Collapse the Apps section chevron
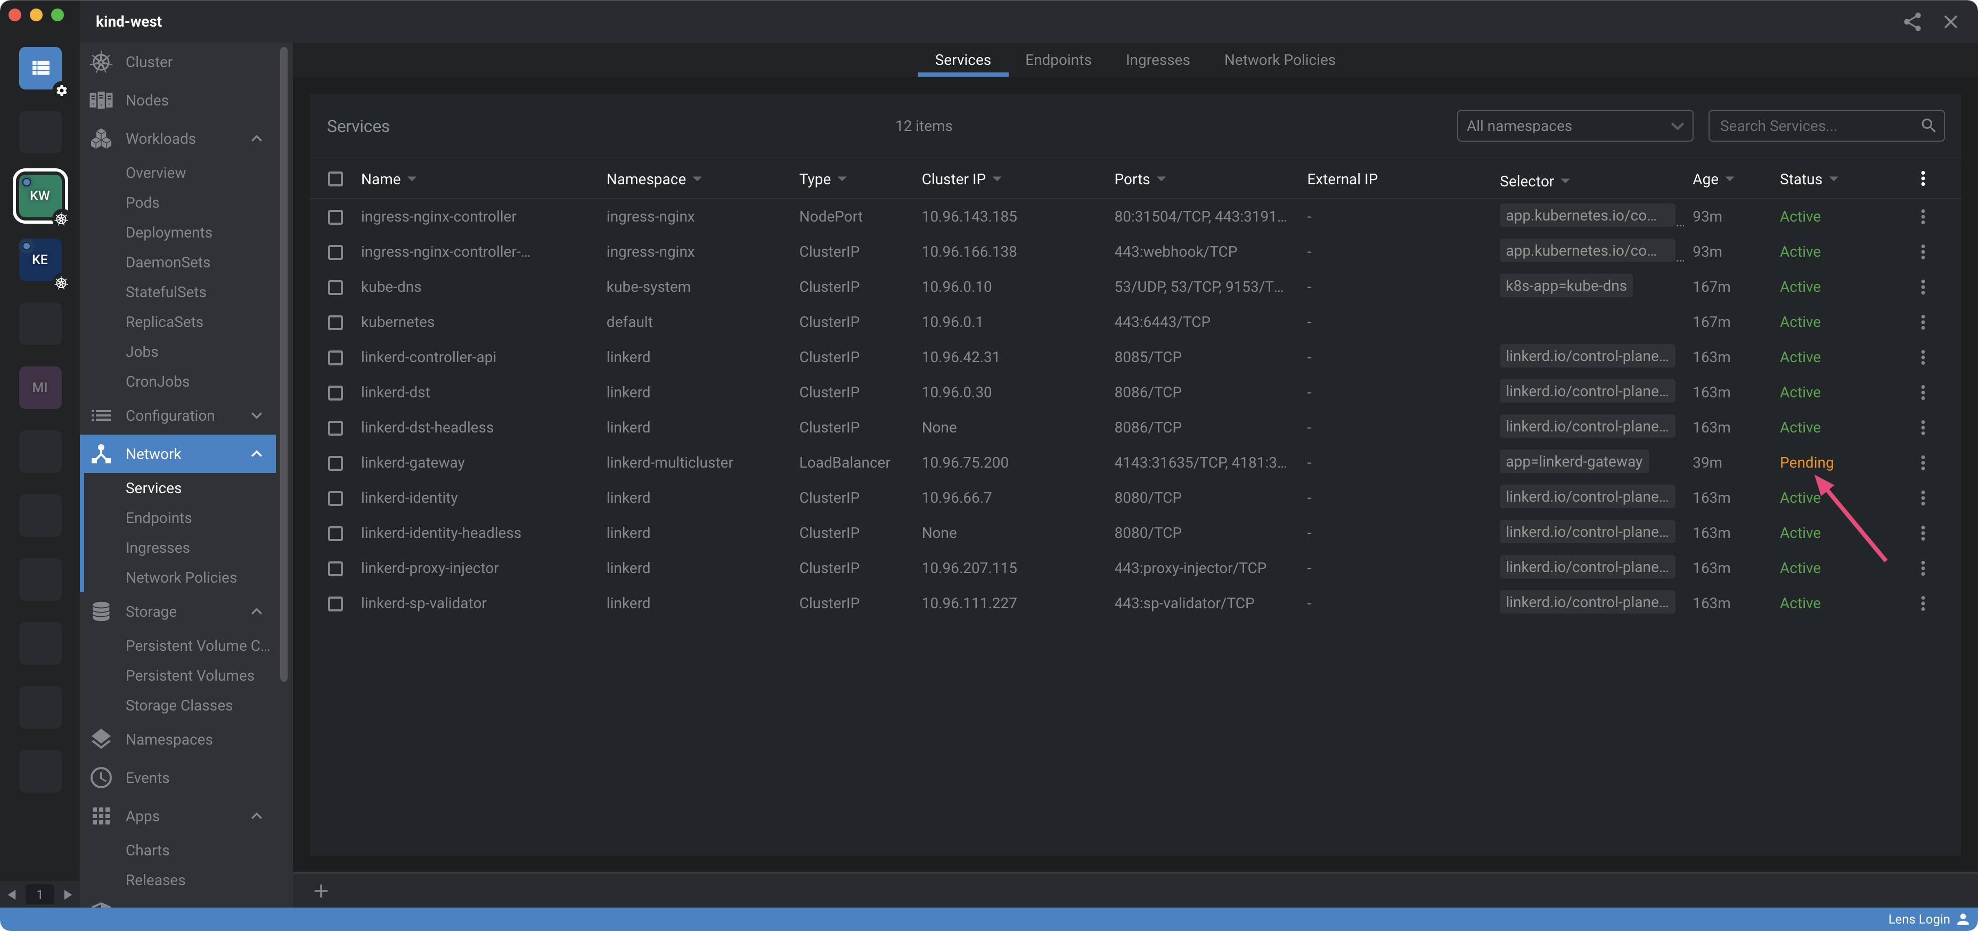 [x=257, y=816]
